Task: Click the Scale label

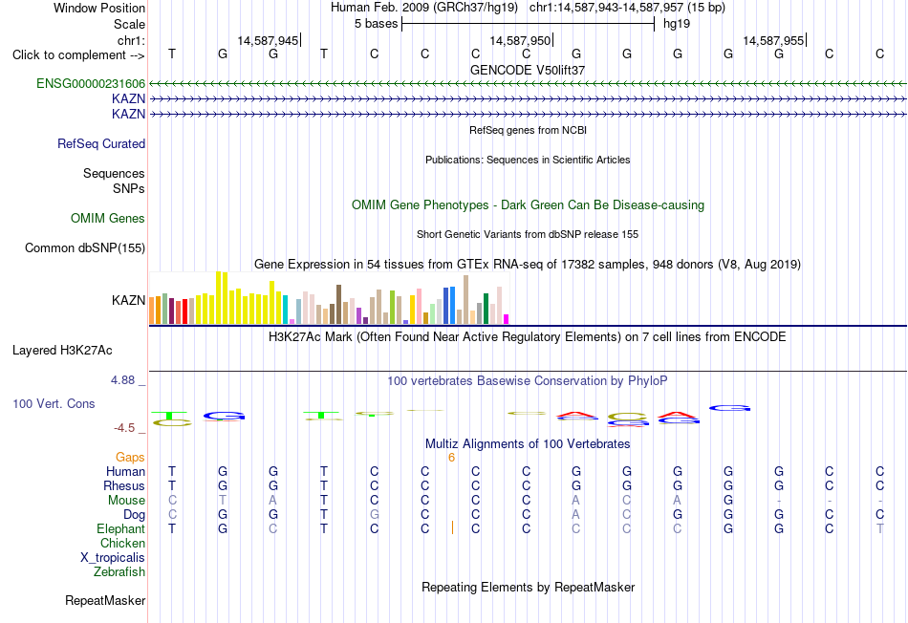Action: pos(130,24)
